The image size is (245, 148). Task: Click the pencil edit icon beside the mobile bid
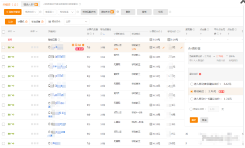pos(181,47)
